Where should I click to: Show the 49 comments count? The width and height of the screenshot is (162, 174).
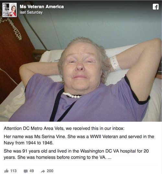coord(32,171)
